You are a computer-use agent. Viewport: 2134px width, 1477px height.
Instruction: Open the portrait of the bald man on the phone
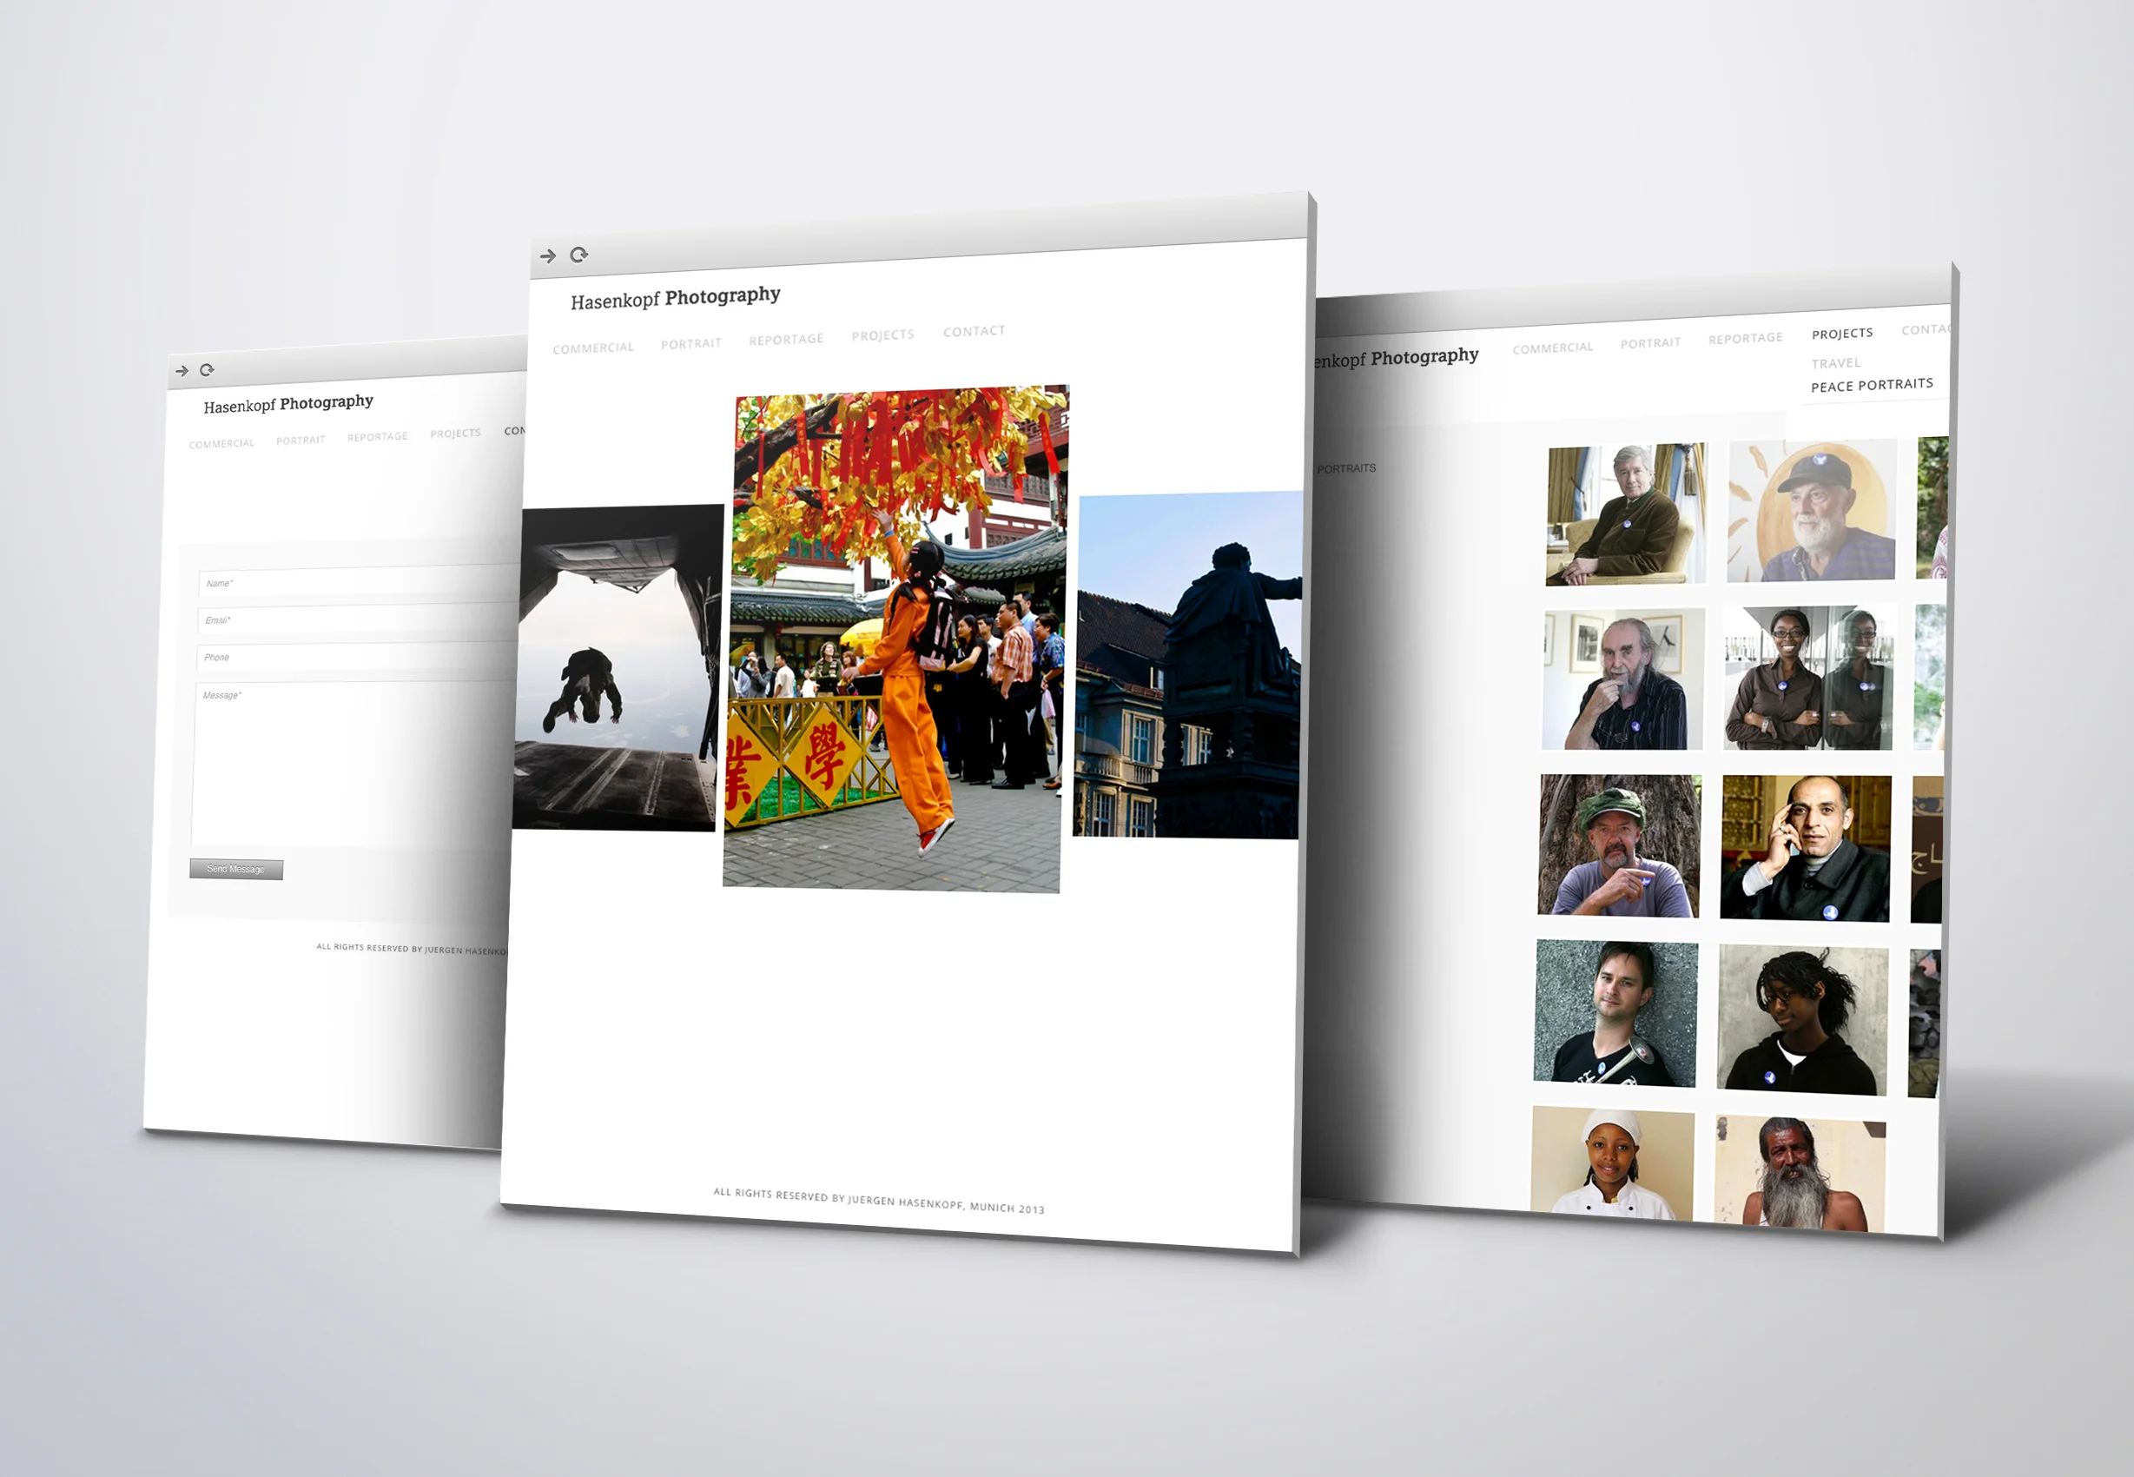point(1806,849)
